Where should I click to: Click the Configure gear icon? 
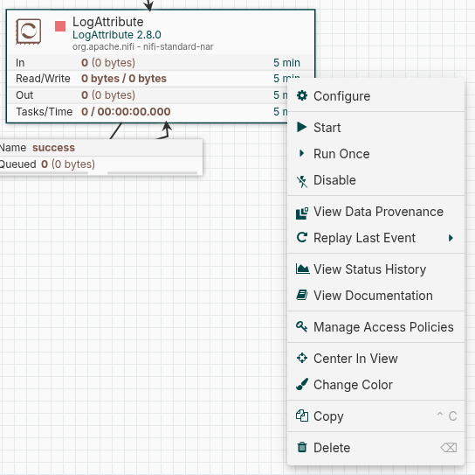302,95
